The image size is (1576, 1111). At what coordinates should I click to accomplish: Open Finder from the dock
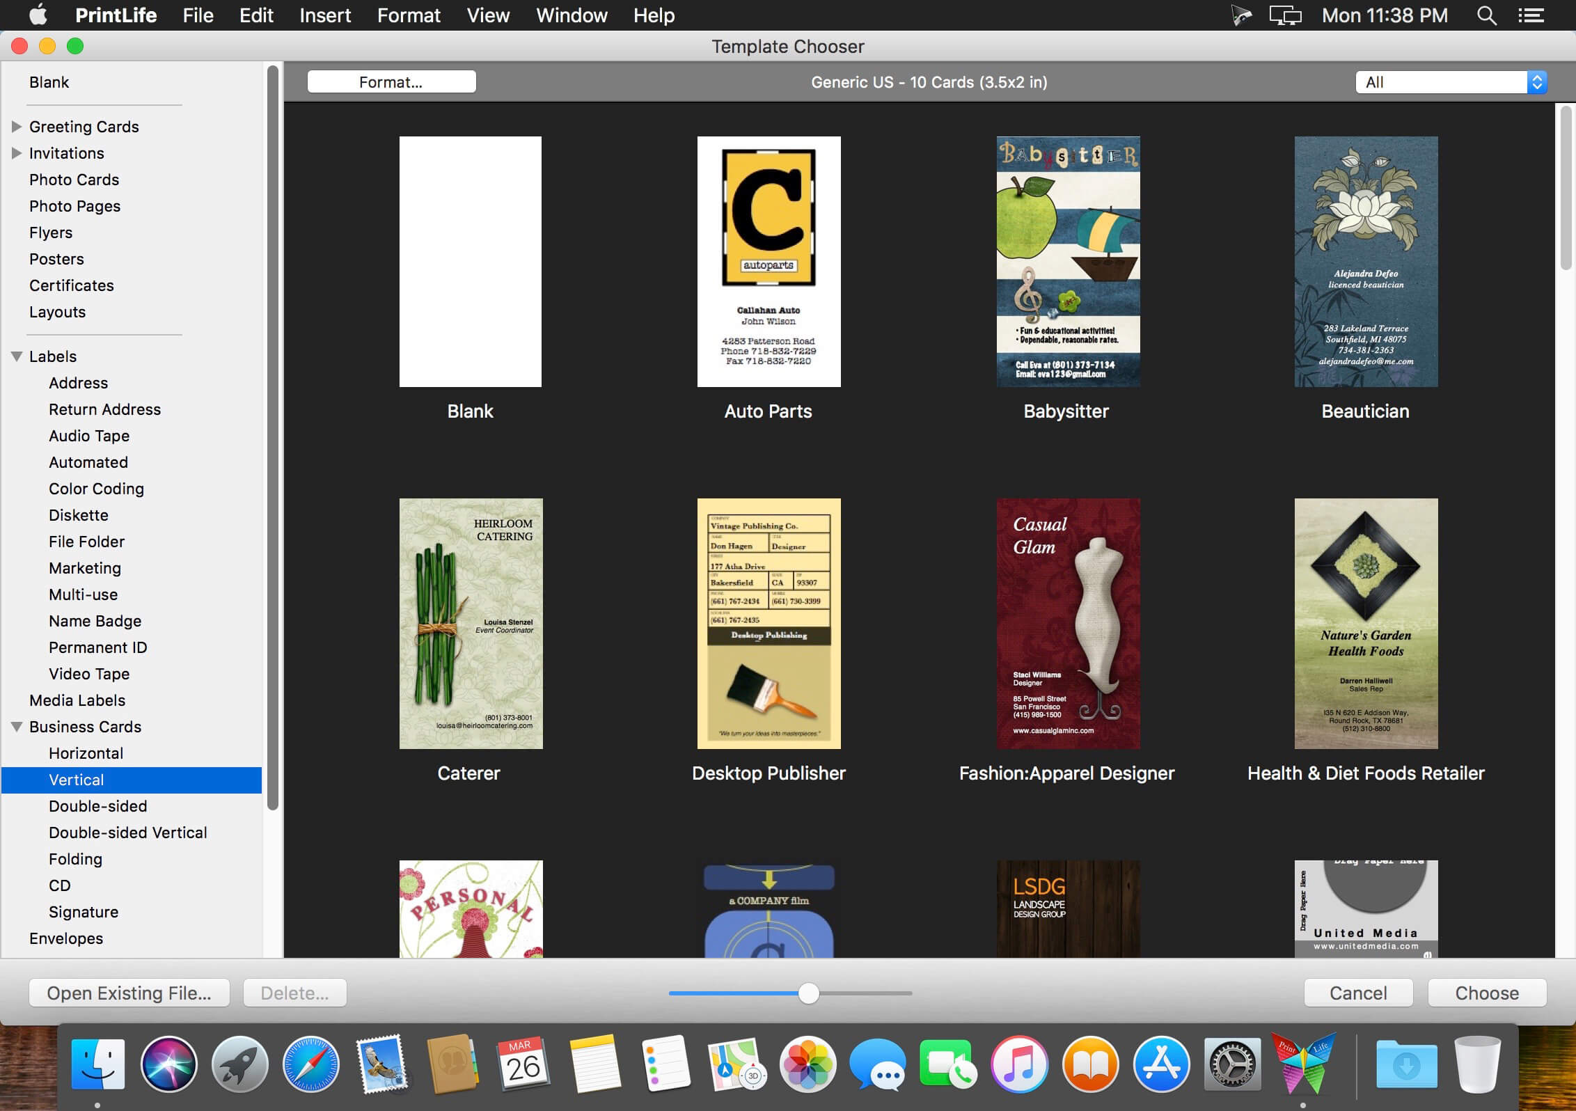pyautogui.click(x=98, y=1063)
